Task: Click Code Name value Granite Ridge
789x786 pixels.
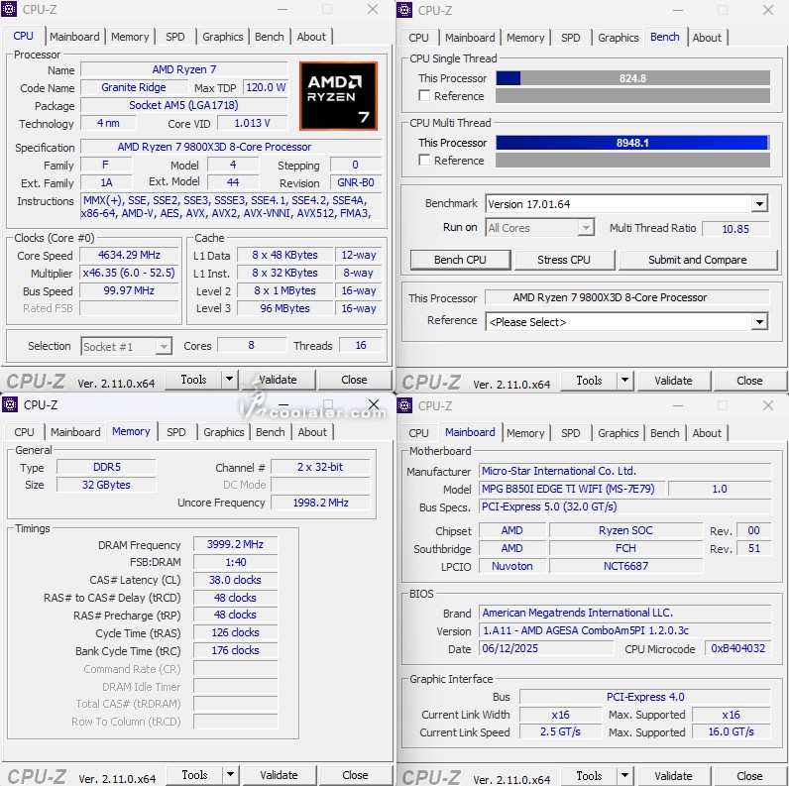Action: 134,87
